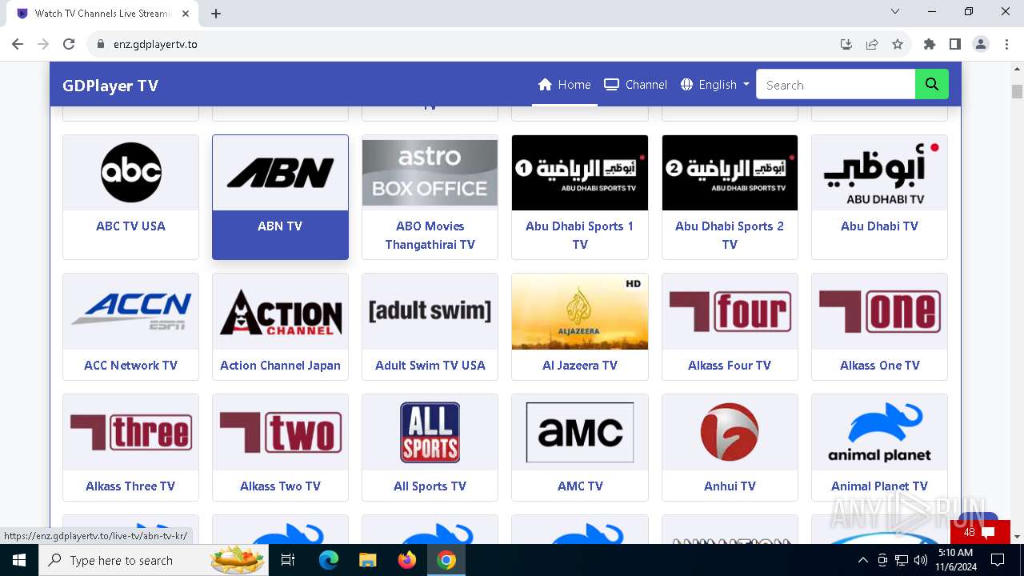Click Alkass Three TV title link

(x=130, y=486)
